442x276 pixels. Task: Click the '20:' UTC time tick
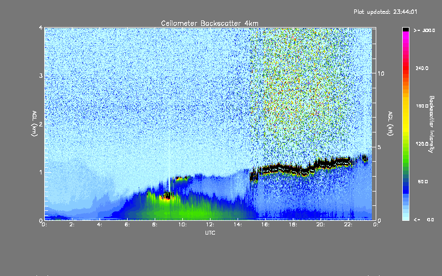coord(320,225)
